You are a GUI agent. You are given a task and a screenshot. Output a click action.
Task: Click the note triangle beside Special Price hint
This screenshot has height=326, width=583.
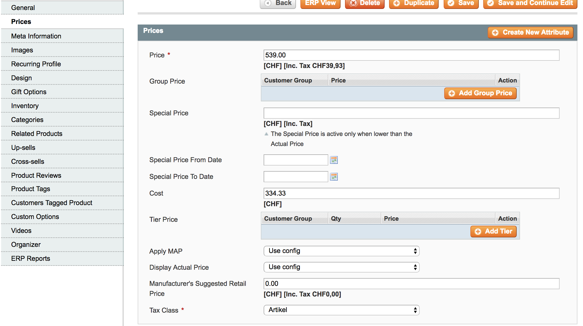(x=266, y=134)
